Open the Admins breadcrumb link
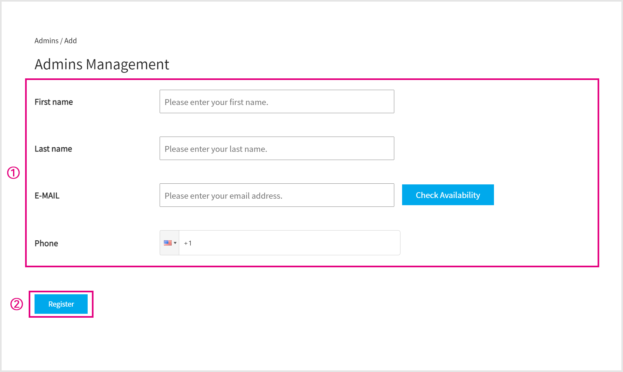Viewport: 623px width, 372px height. (46, 41)
